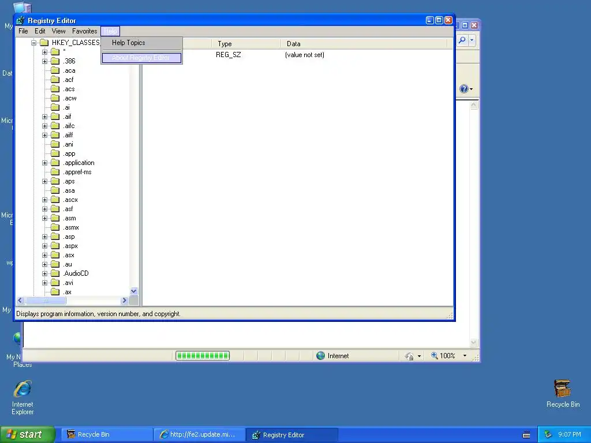Select the .appref-ms folder icon
This screenshot has width=591, height=443.
click(55, 172)
